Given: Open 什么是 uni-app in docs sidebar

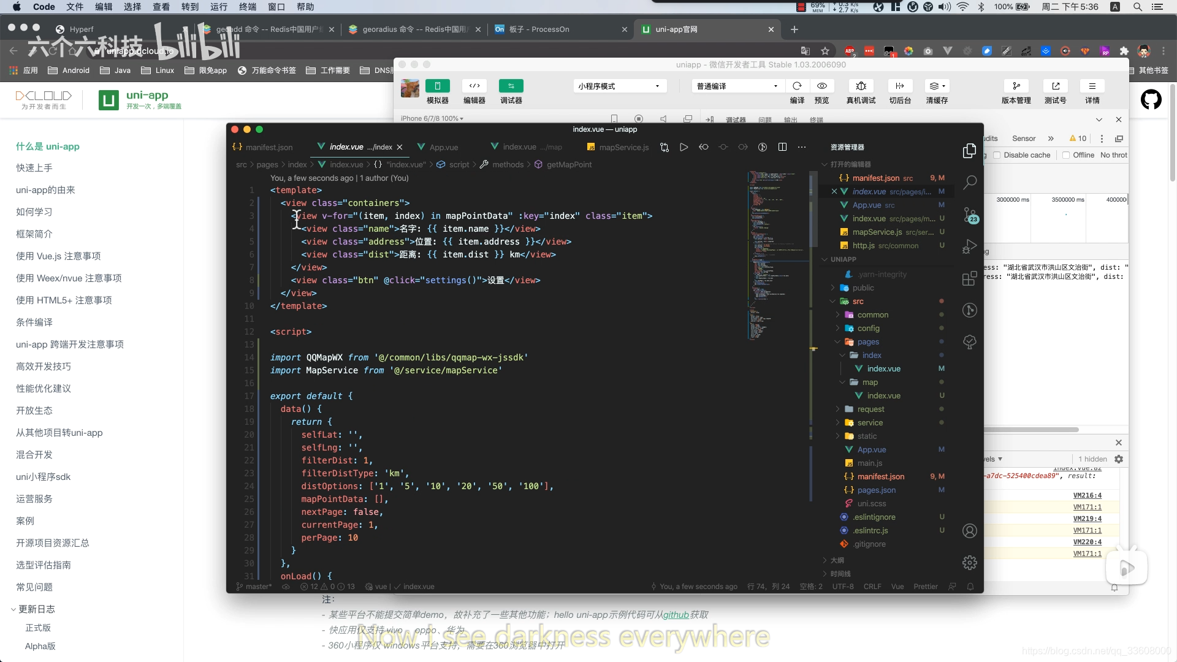Looking at the screenshot, I should point(48,146).
